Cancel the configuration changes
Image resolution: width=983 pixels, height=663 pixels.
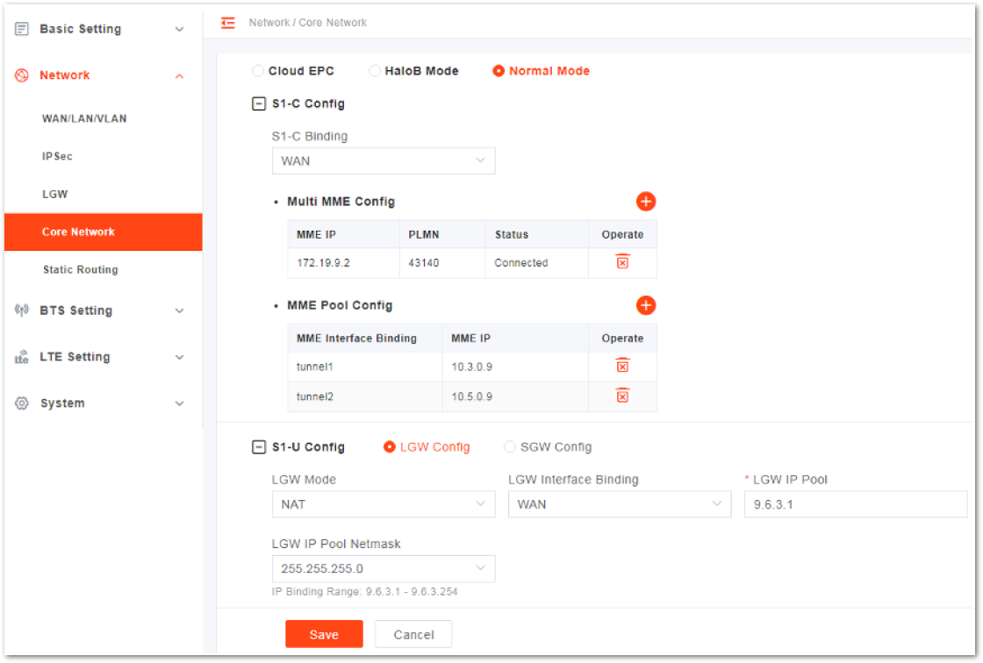pos(413,634)
